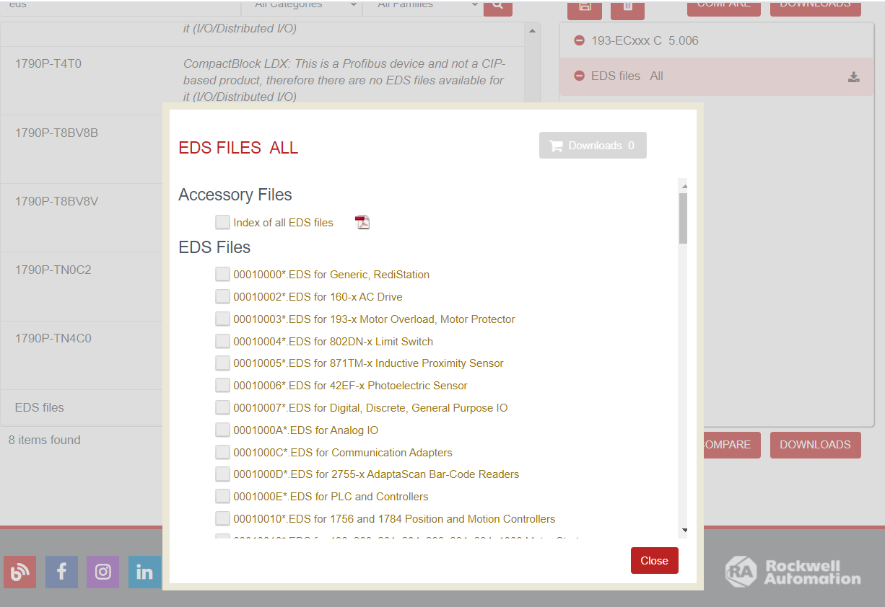Click the dialog scrollbar up arrow
885x607 pixels.
click(684, 185)
